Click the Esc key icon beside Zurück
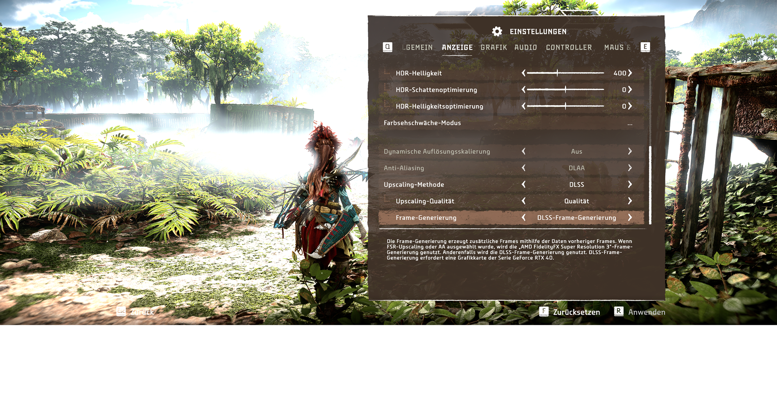 click(121, 311)
